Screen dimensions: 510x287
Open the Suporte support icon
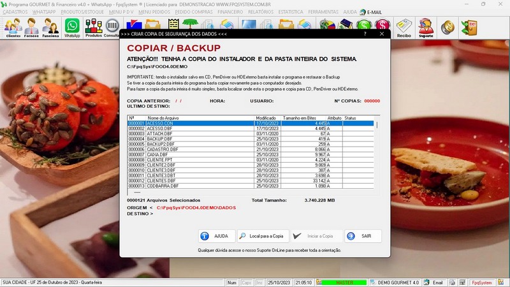[x=426, y=27]
